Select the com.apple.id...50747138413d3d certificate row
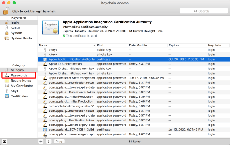The height and width of the screenshot is (145, 230). click(x=134, y=130)
